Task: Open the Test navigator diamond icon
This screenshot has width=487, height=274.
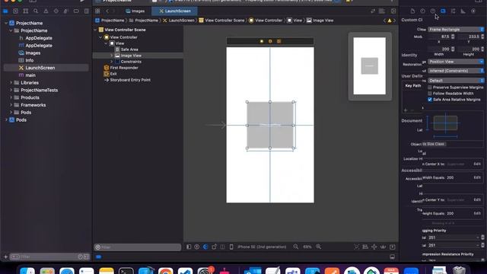Action: [x=56, y=11]
